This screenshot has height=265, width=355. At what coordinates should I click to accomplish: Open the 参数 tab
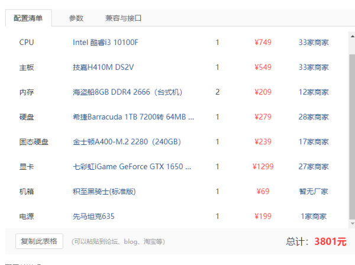(76, 18)
